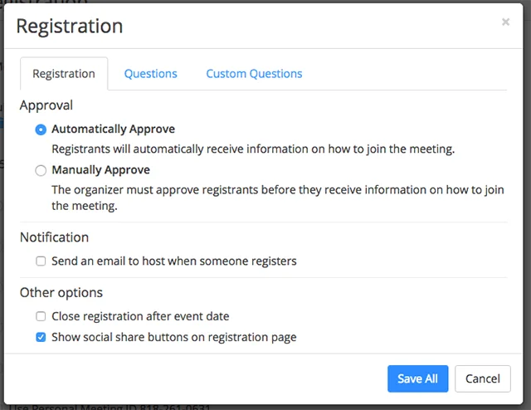
Task: Click the Save All button
Action: click(x=417, y=378)
